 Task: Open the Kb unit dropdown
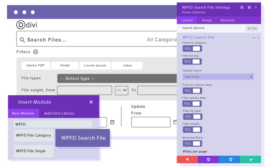(x=122, y=90)
